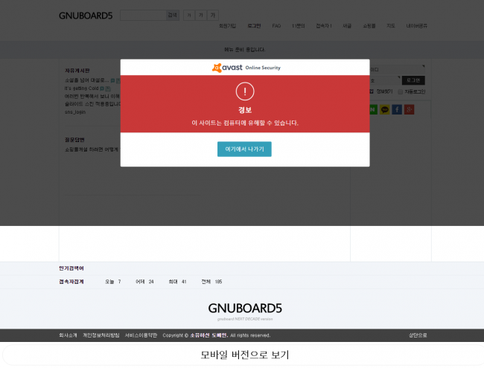Click the 오늘 7 visitor count
The width and height of the screenshot is (484, 368).
tap(113, 282)
